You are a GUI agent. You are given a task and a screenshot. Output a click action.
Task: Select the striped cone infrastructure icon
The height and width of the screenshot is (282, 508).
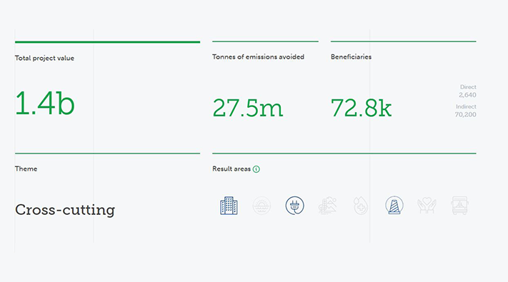[394, 206]
